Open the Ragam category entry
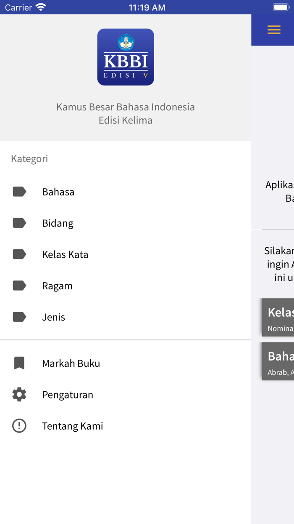This screenshot has width=294, height=524. pyautogui.click(x=58, y=286)
